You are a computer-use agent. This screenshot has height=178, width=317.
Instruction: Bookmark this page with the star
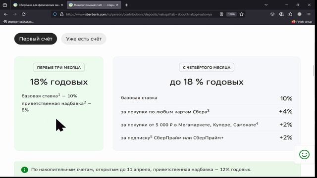coord(241,14)
